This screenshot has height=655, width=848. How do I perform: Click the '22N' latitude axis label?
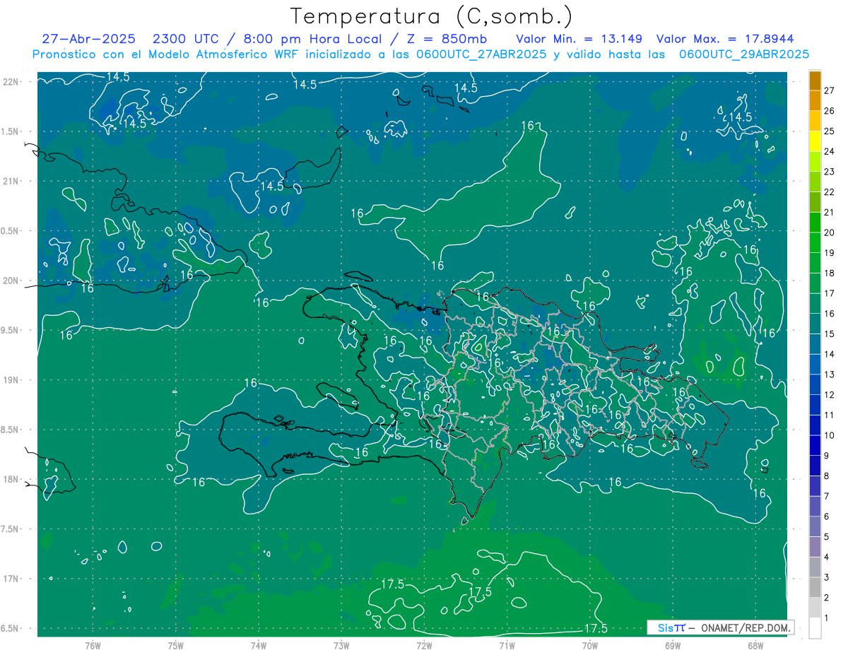coord(11,82)
